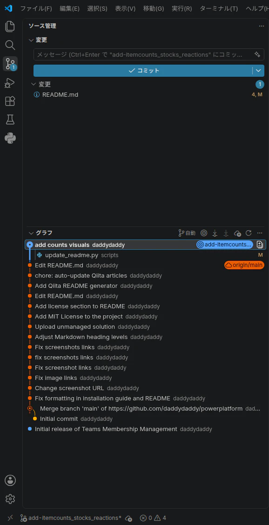
Task: Open the Manage gear icon
Action: (10, 499)
